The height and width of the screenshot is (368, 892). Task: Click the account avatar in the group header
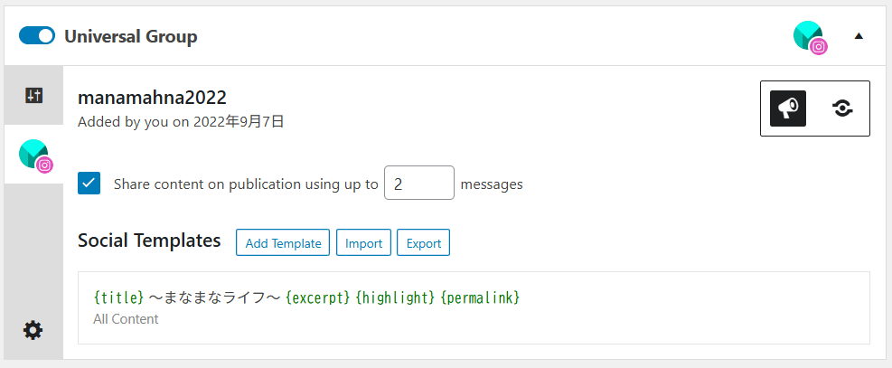click(806, 34)
